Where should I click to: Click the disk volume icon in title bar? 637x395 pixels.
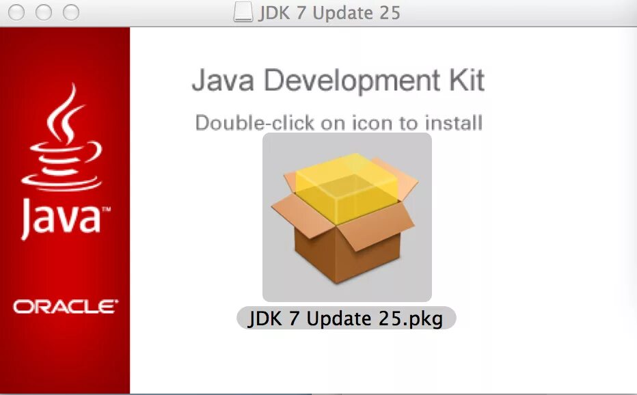click(x=243, y=12)
